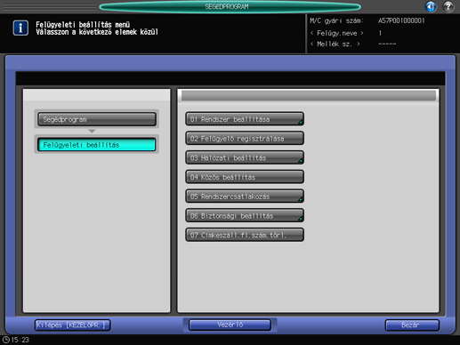
Task: Click the Vezérlő button
Action: pyautogui.click(x=230, y=325)
